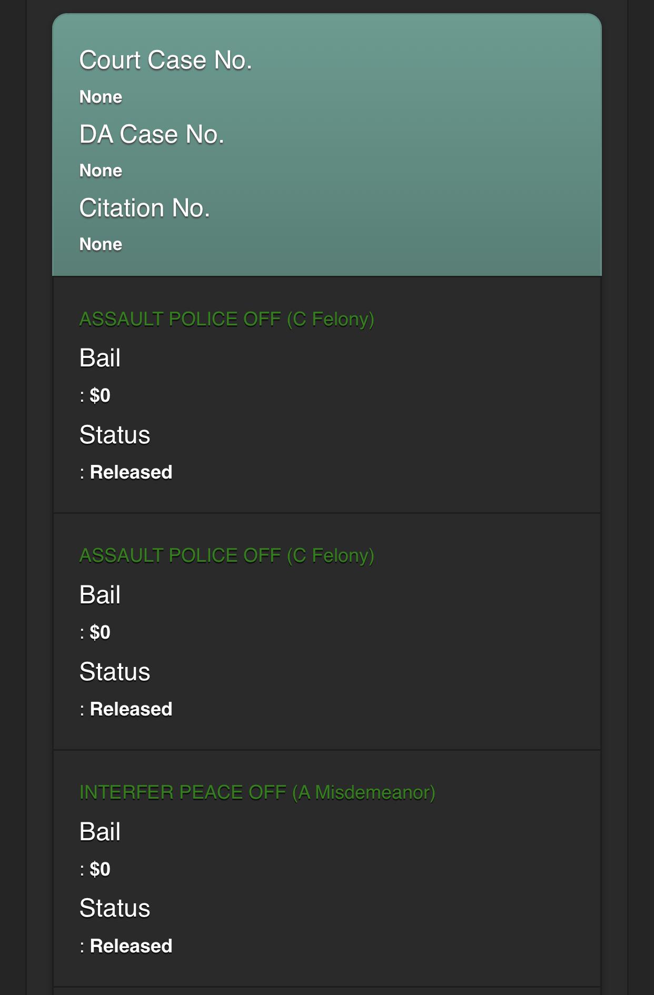Click the Bail label under INTERFER PEACE OFF

(x=100, y=832)
